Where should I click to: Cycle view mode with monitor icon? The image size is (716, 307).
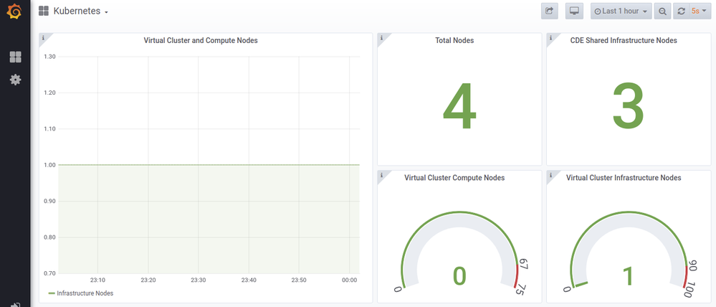[574, 11]
